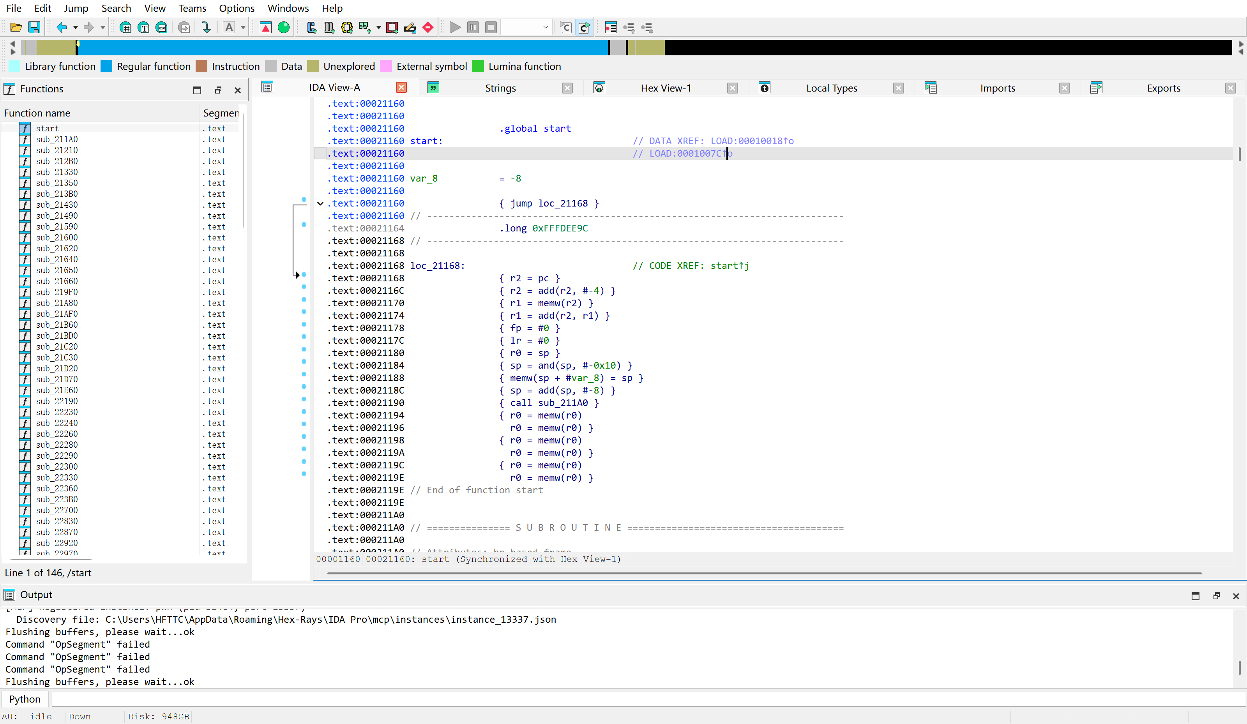Viewport: 1247px width, 724px height.
Task: Switch to the Strings tab
Action: pos(500,88)
